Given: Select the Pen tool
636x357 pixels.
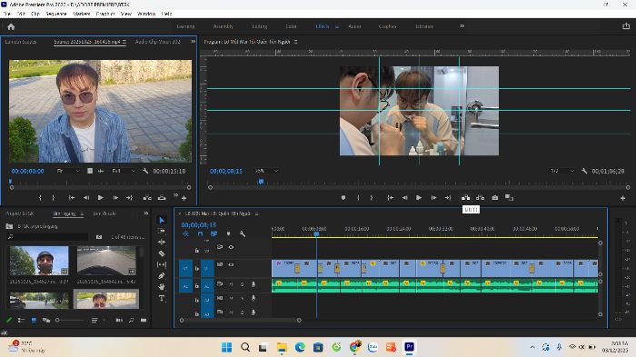Looking at the screenshot, I should (162, 276).
